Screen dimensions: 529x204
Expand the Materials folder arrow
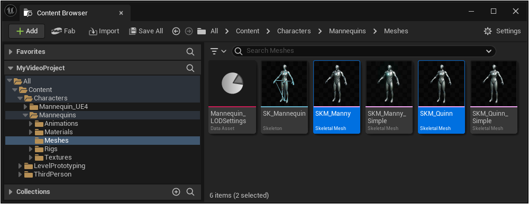coord(31,132)
